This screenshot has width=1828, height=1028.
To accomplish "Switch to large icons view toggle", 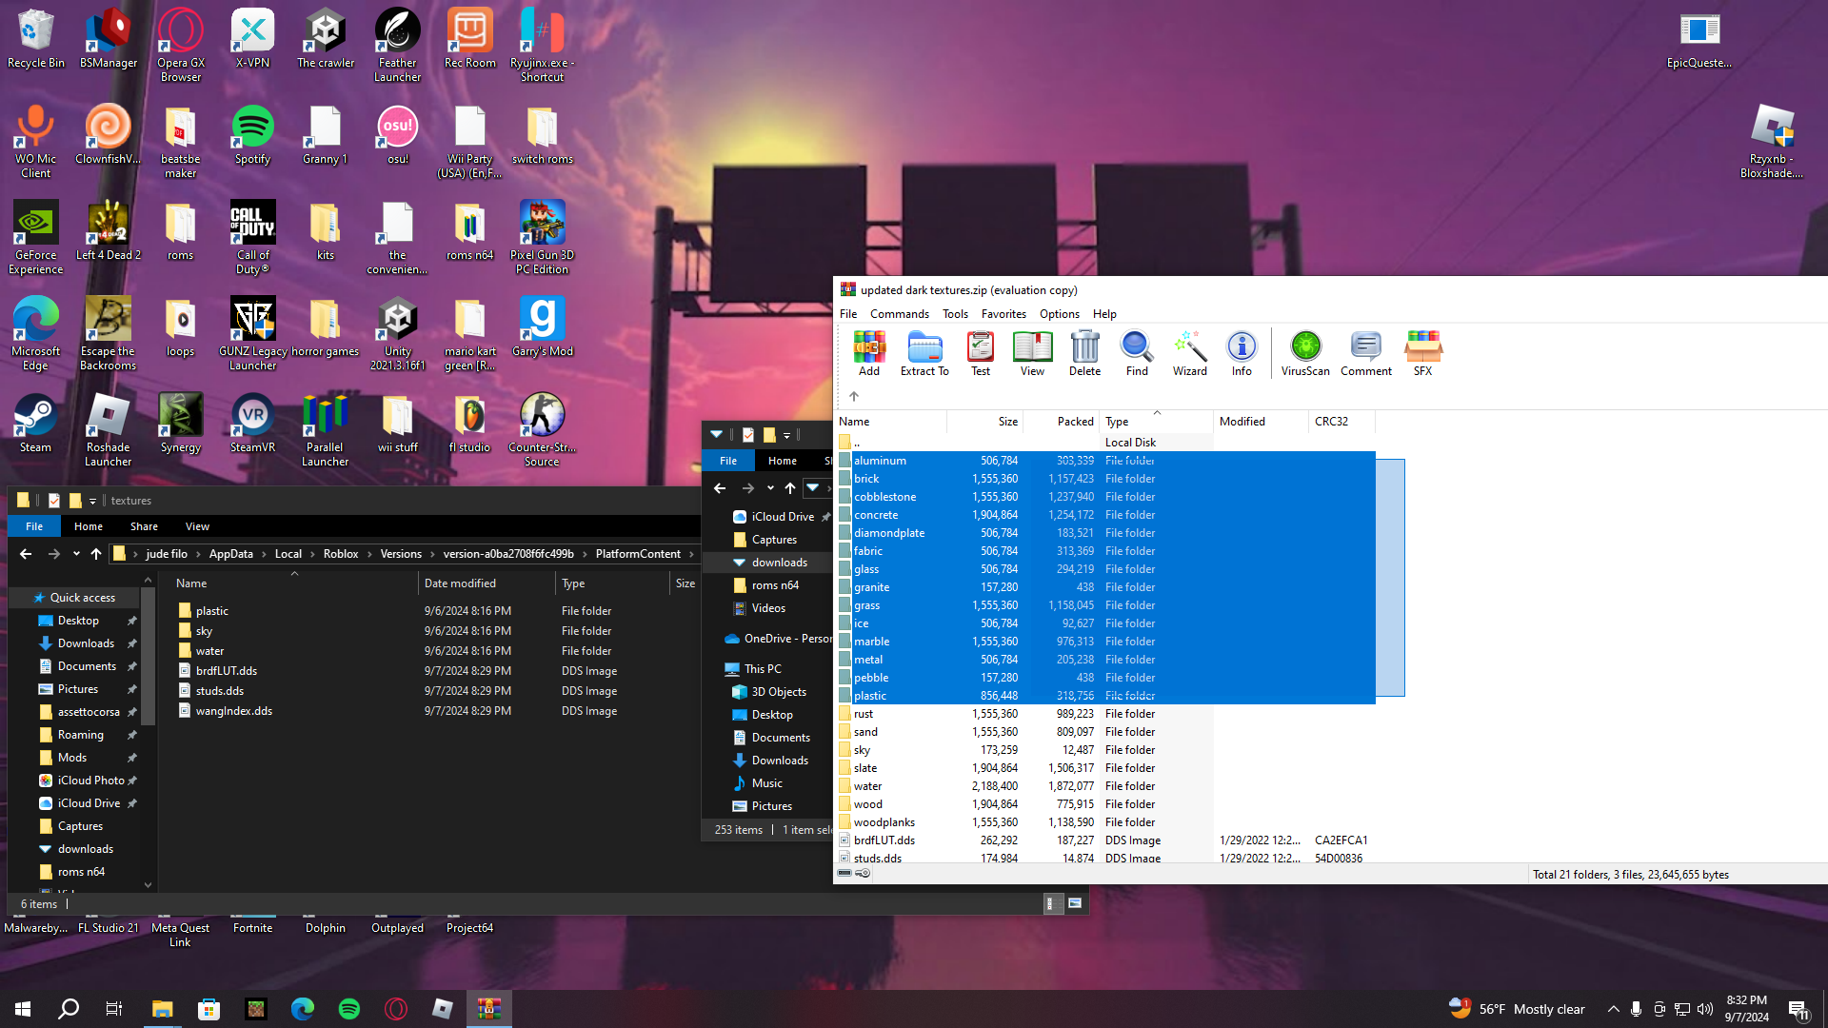I will tap(1075, 903).
